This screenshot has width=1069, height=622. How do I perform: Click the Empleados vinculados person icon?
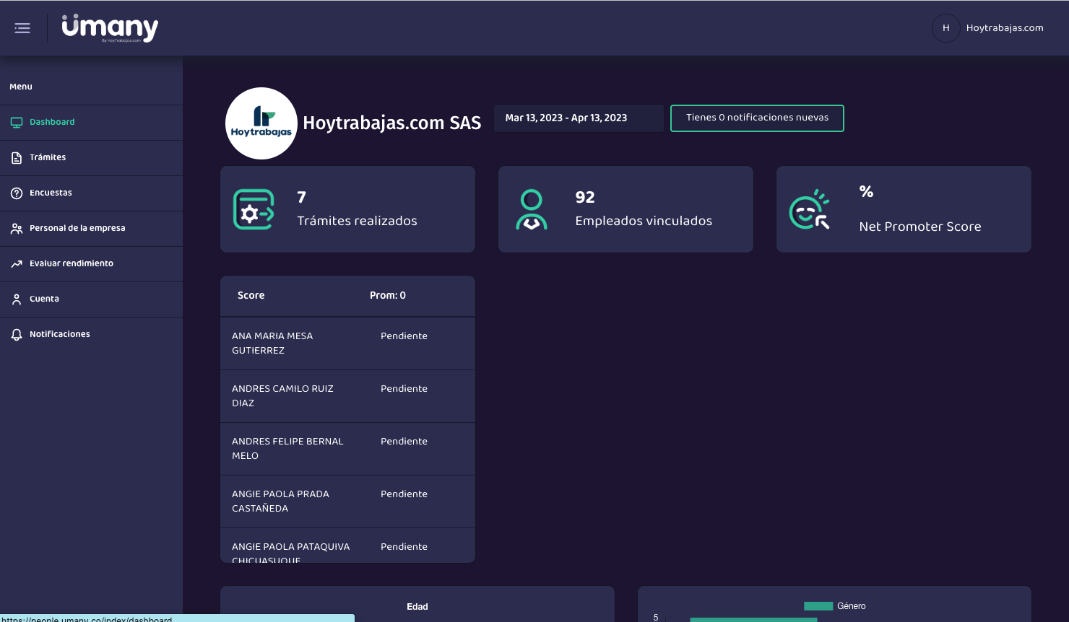(532, 209)
